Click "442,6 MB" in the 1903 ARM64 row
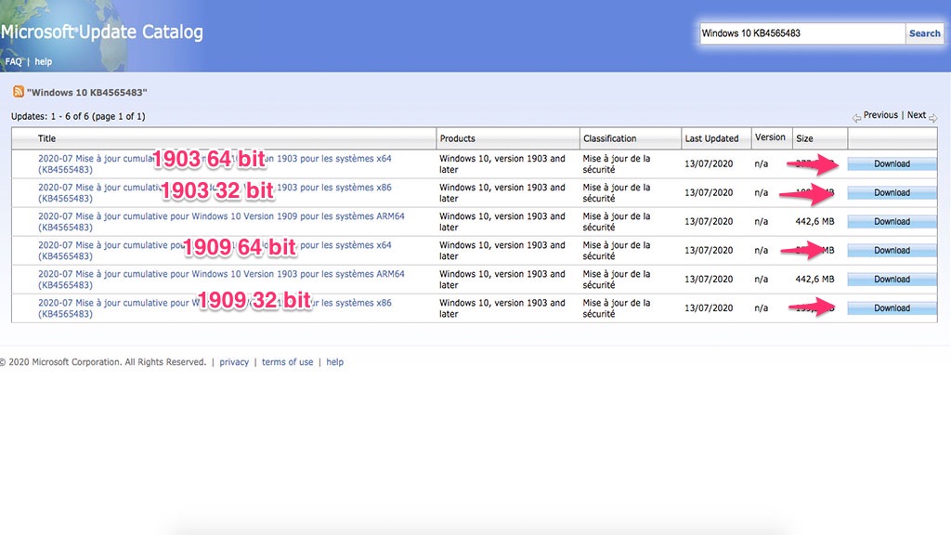The width and height of the screenshot is (951, 535). point(814,279)
